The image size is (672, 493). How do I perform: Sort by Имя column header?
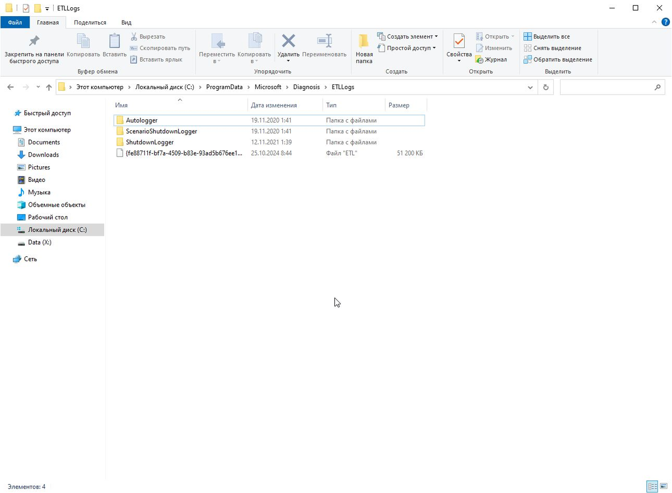(179, 105)
